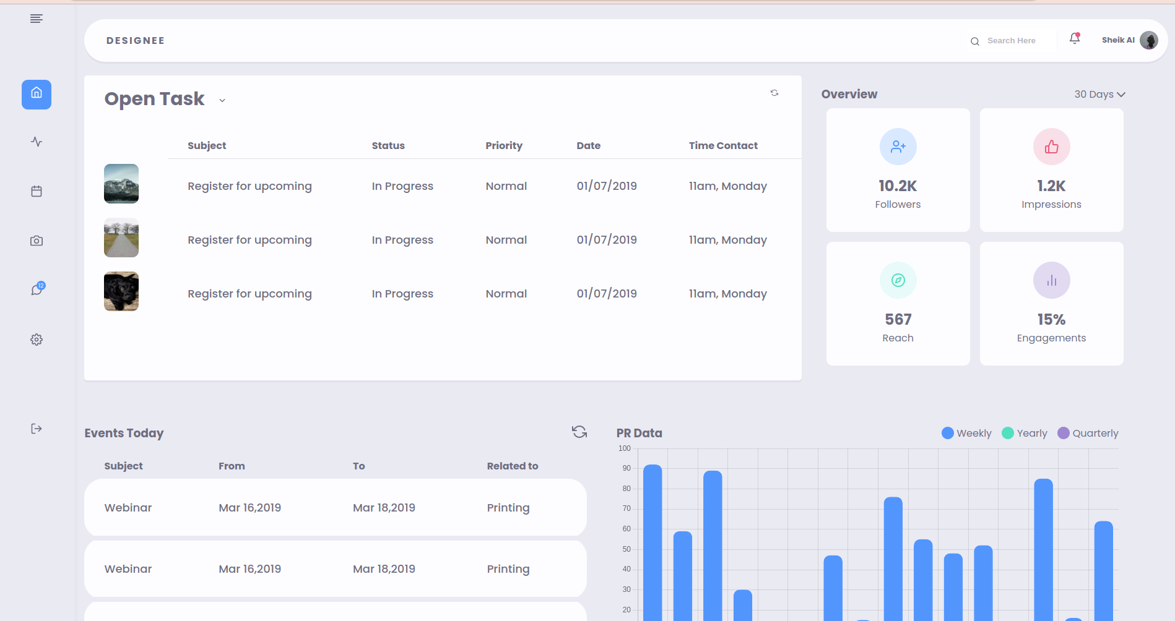Viewport: 1175px width, 621px height.
Task: Click the logout sidebar icon
Action: (x=37, y=429)
